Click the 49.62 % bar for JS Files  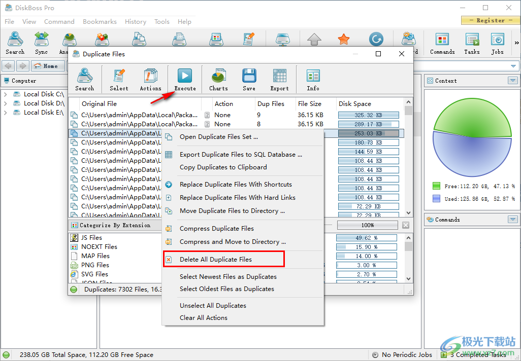pos(367,238)
